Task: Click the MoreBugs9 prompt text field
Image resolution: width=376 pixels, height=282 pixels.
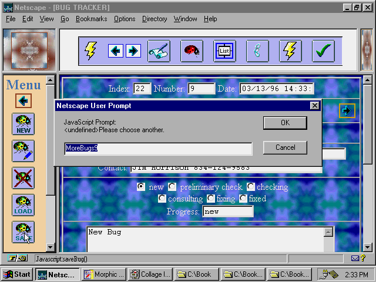Action: tap(158, 149)
